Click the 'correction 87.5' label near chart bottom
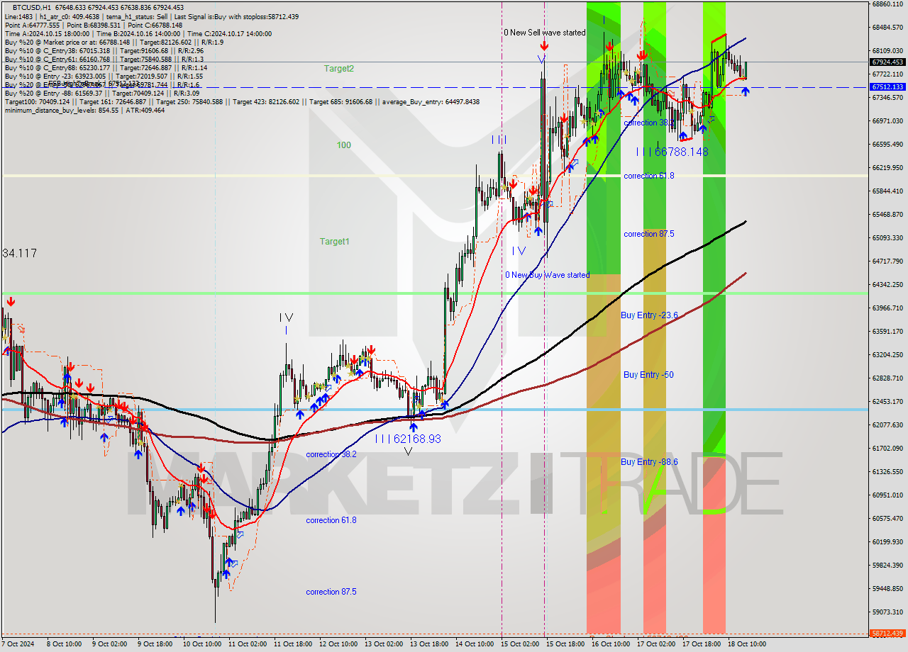908x652 pixels. 331,592
